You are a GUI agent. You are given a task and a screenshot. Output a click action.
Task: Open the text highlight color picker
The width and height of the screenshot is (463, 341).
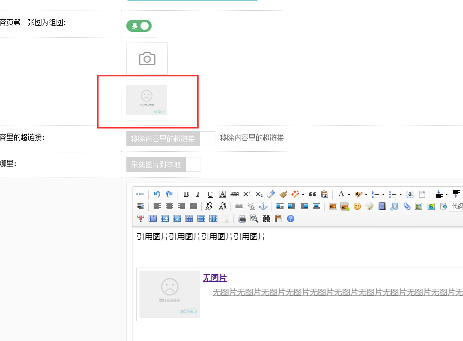tap(358, 194)
